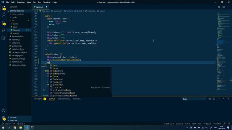
Task: Open Source Control view in activity bar
Action: (x=4, y=23)
